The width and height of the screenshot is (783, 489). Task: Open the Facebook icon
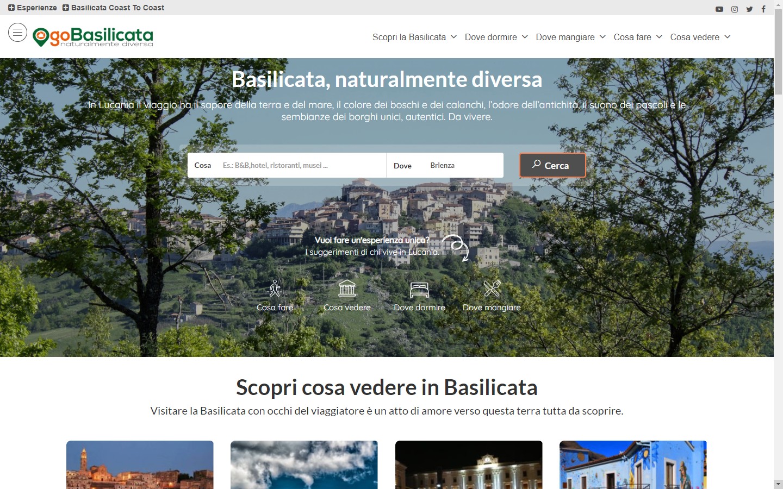763,9
